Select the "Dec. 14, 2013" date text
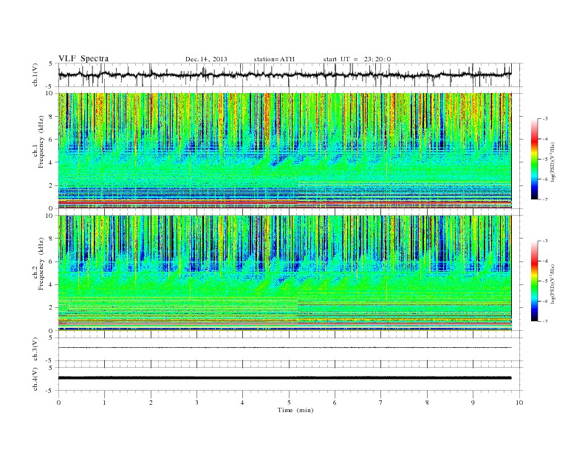This screenshot has height=452, width=585. (206, 59)
